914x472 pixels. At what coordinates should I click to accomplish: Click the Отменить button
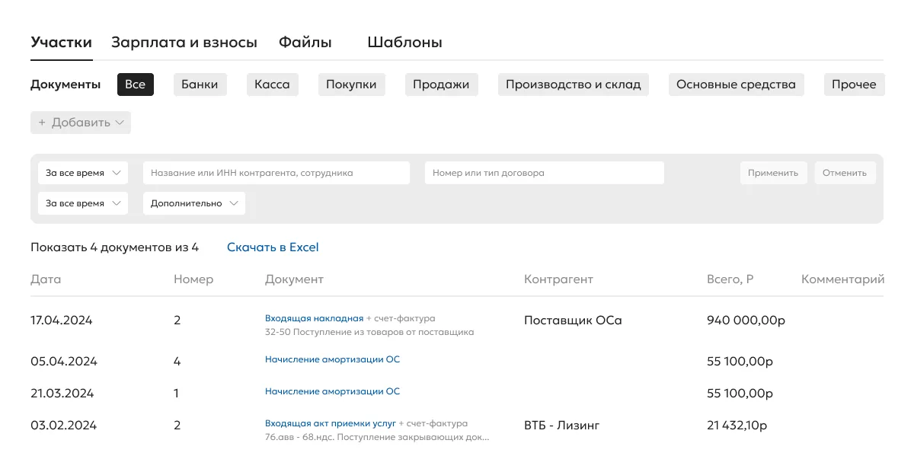pos(845,173)
